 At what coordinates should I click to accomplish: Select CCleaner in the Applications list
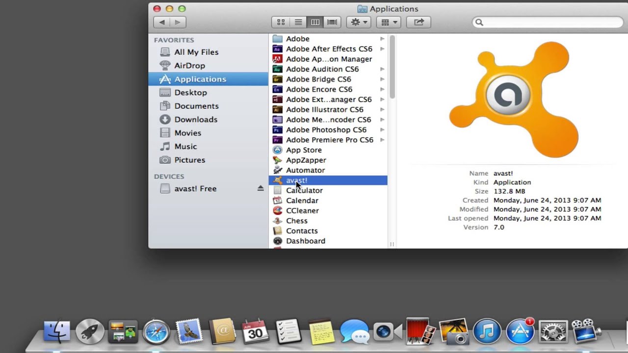tap(328, 210)
